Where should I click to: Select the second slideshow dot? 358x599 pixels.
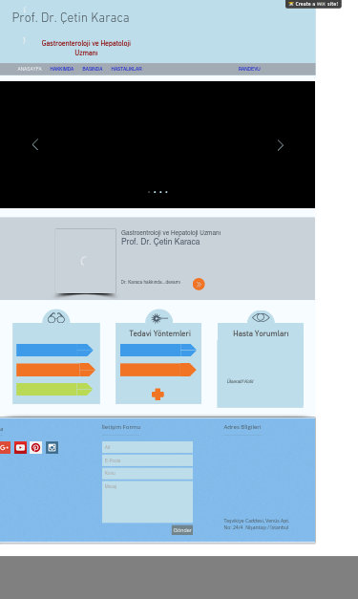coord(155,192)
